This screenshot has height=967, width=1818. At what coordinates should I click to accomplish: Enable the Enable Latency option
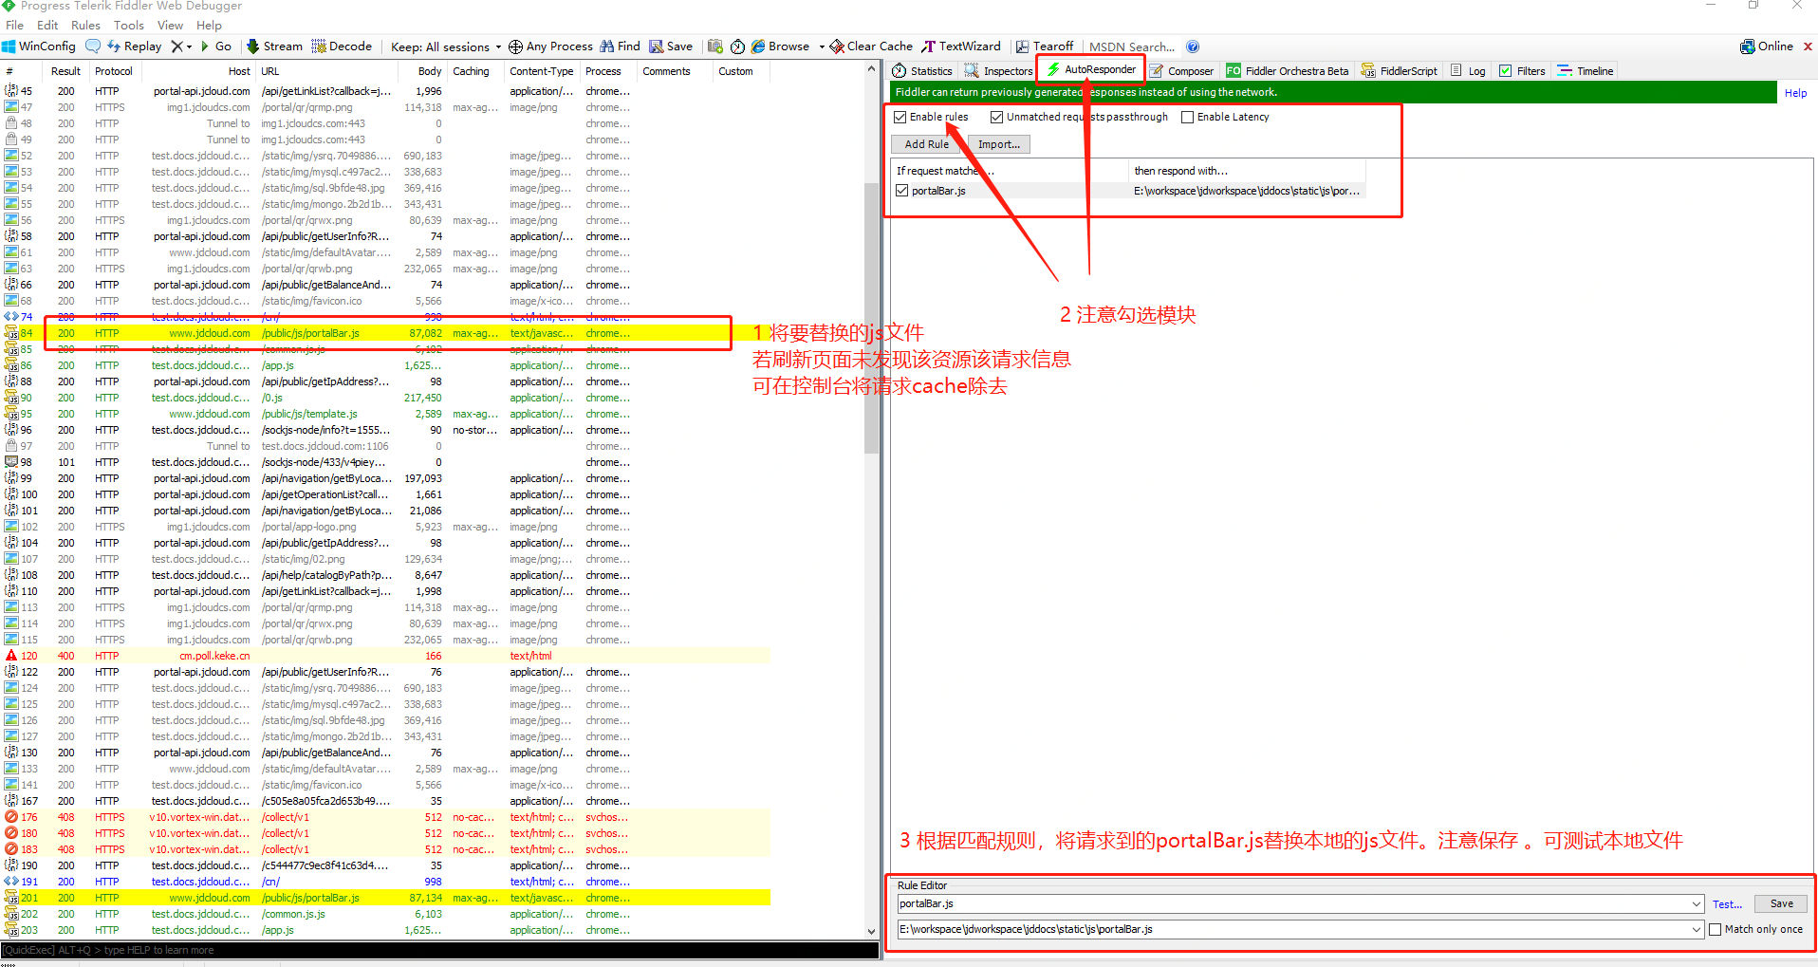coord(1187,116)
